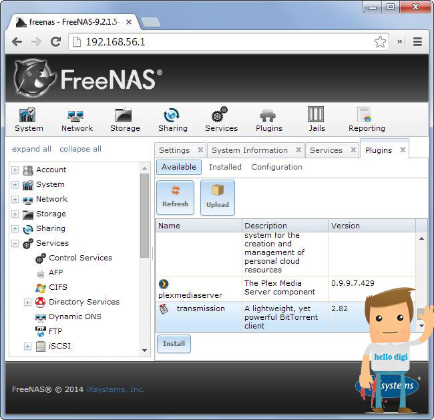Viewport: 434px width, 420px height.
Task: Expand the Sharing tree node
Action: tap(15, 228)
